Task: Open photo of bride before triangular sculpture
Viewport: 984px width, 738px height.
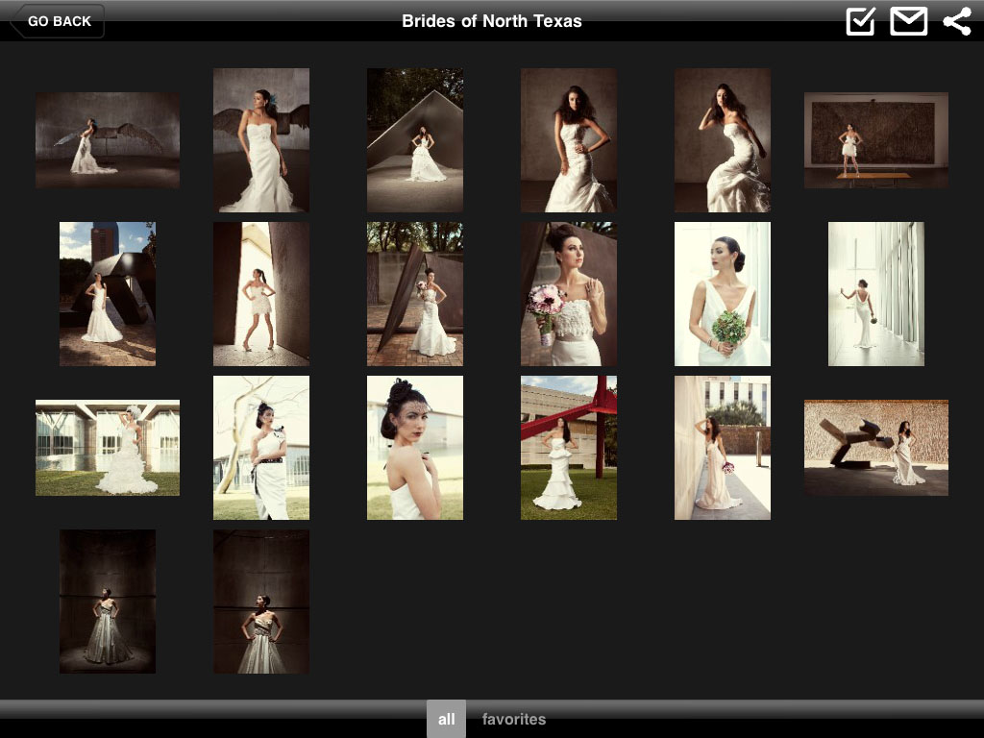Action: 415,140
